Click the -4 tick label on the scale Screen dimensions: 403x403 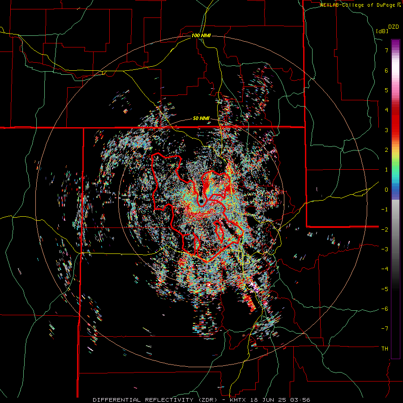pyautogui.click(x=385, y=269)
